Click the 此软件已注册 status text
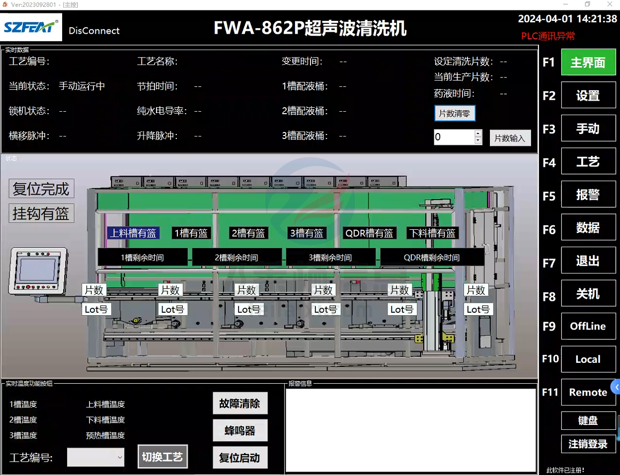The width and height of the screenshot is (620, 475). (x=565, y=470)
